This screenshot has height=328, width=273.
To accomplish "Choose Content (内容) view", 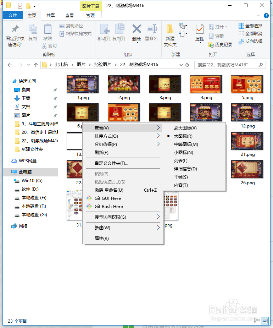I will tap(194, 185).
